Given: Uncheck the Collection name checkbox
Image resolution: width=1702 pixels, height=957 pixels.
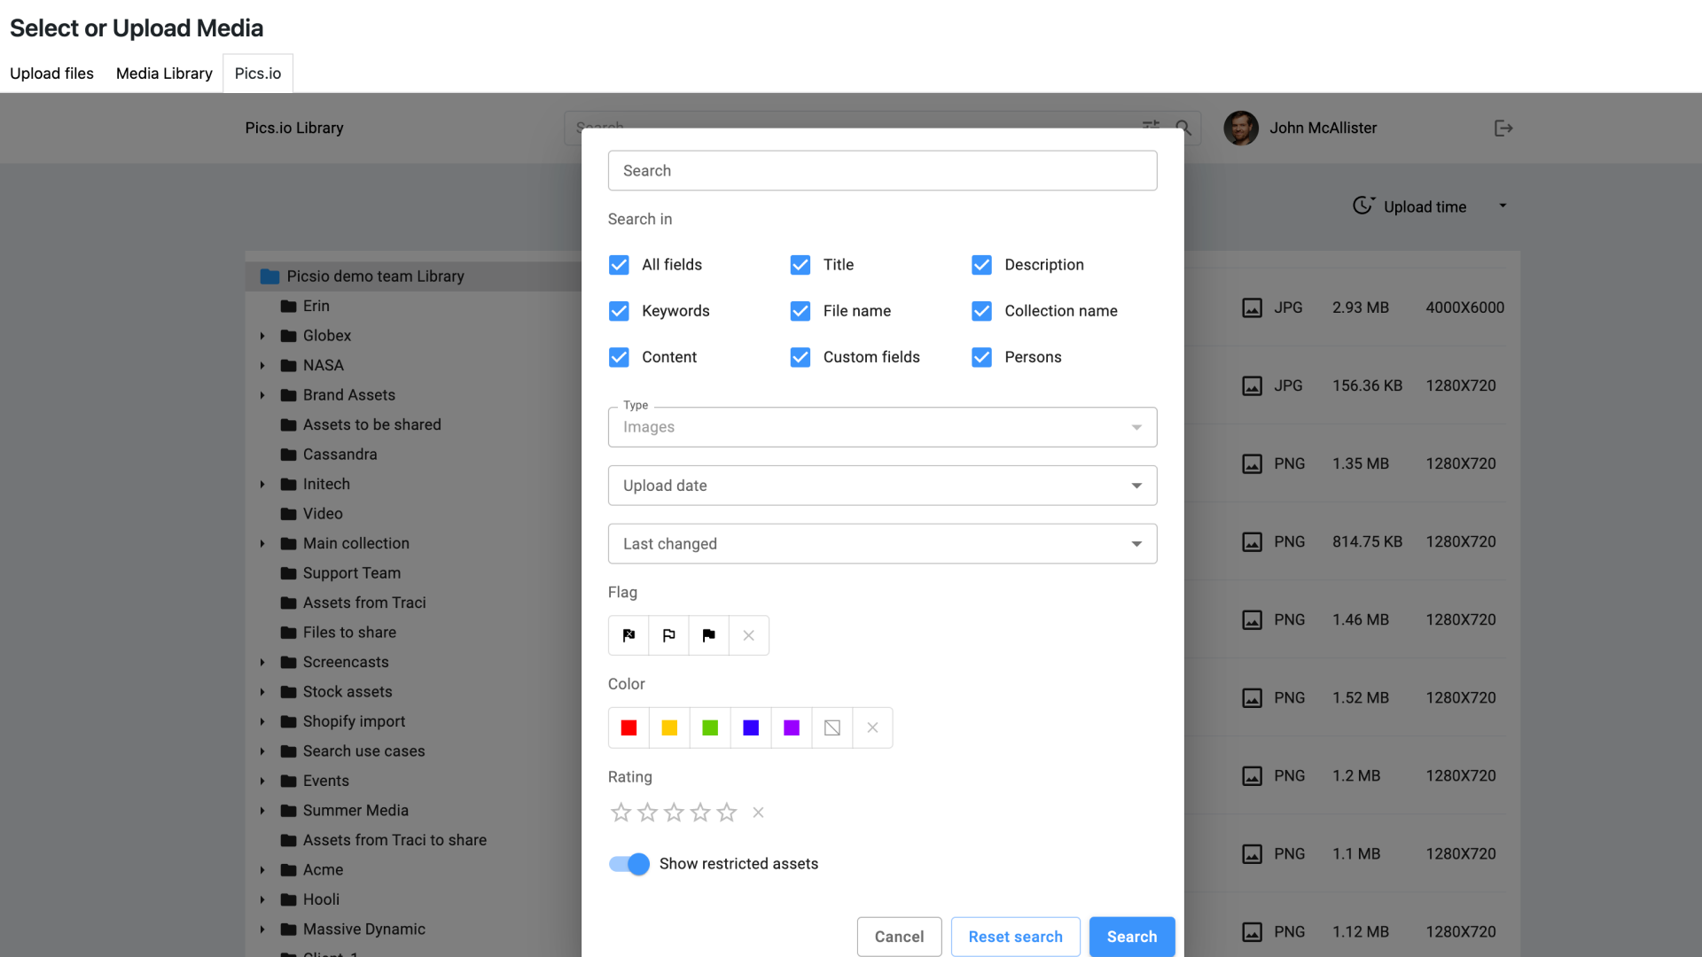Looking at the screenshot, I should 981,311.
